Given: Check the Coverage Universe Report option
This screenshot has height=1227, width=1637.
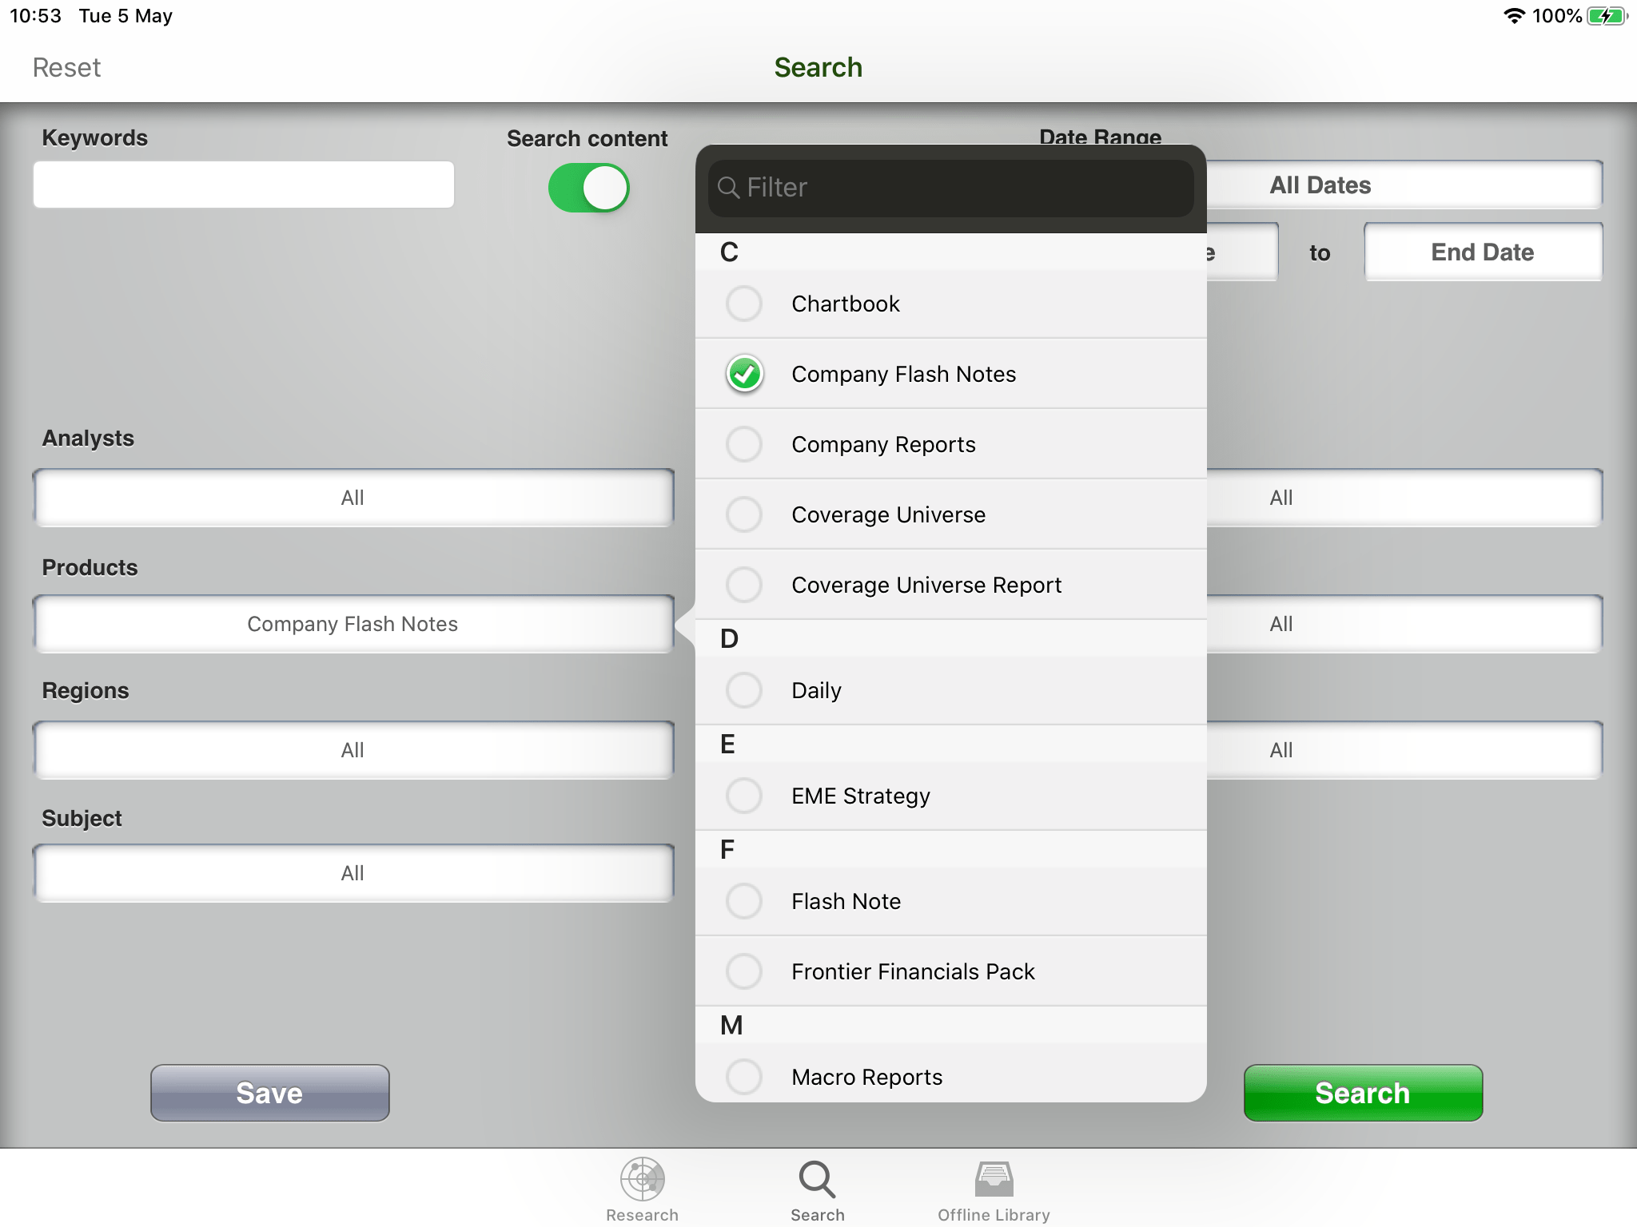Looking at the screenshot, I should 744,585.
